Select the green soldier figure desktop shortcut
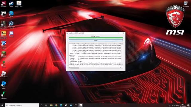The width and height of the screenshot is (191, 107). (4, 95)
